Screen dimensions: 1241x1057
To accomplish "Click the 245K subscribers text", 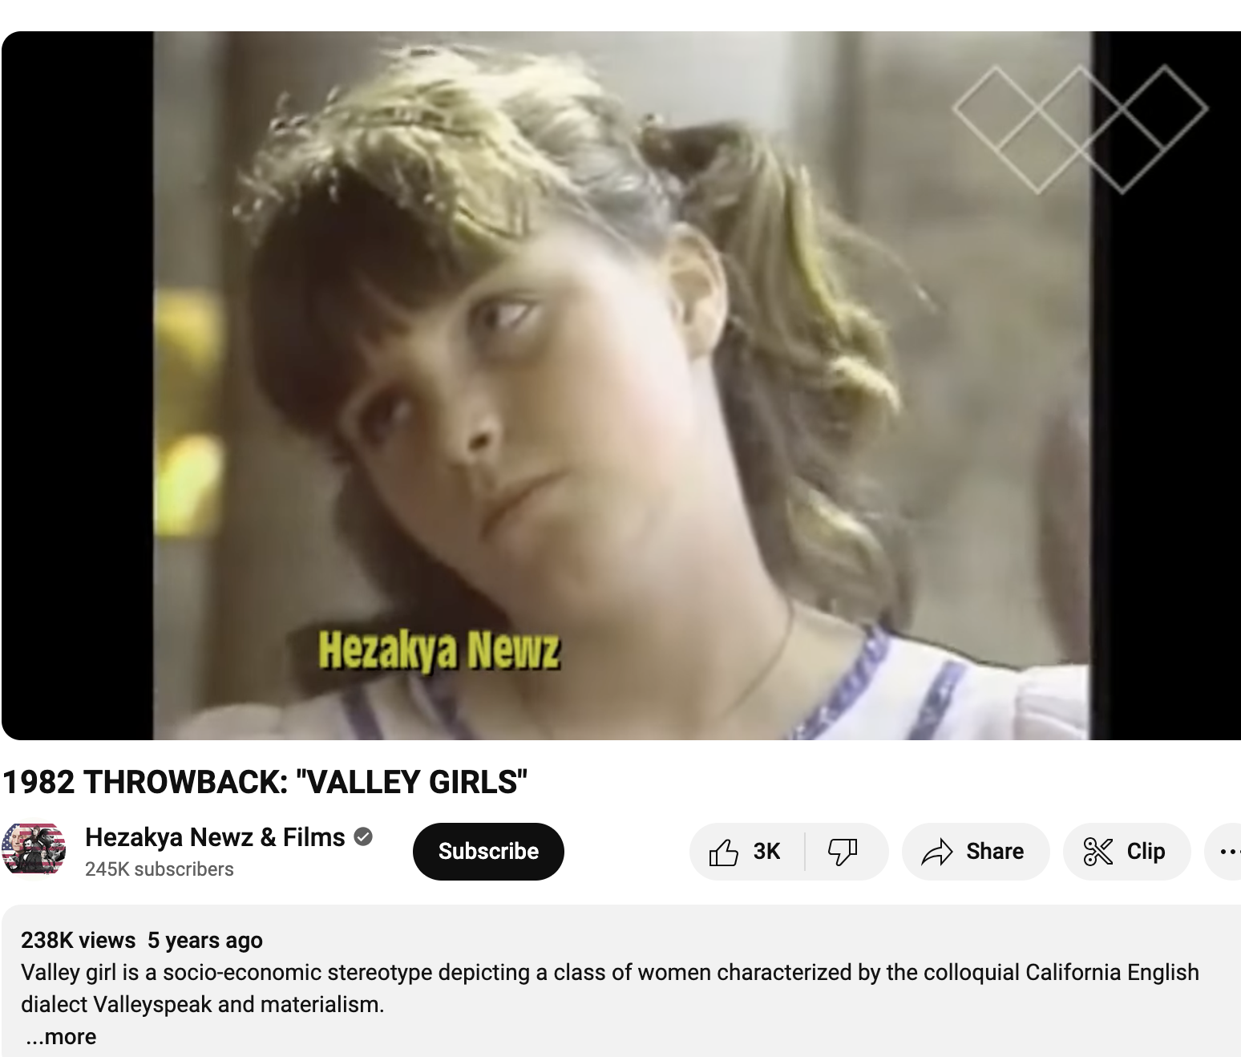I will [160, 869].
